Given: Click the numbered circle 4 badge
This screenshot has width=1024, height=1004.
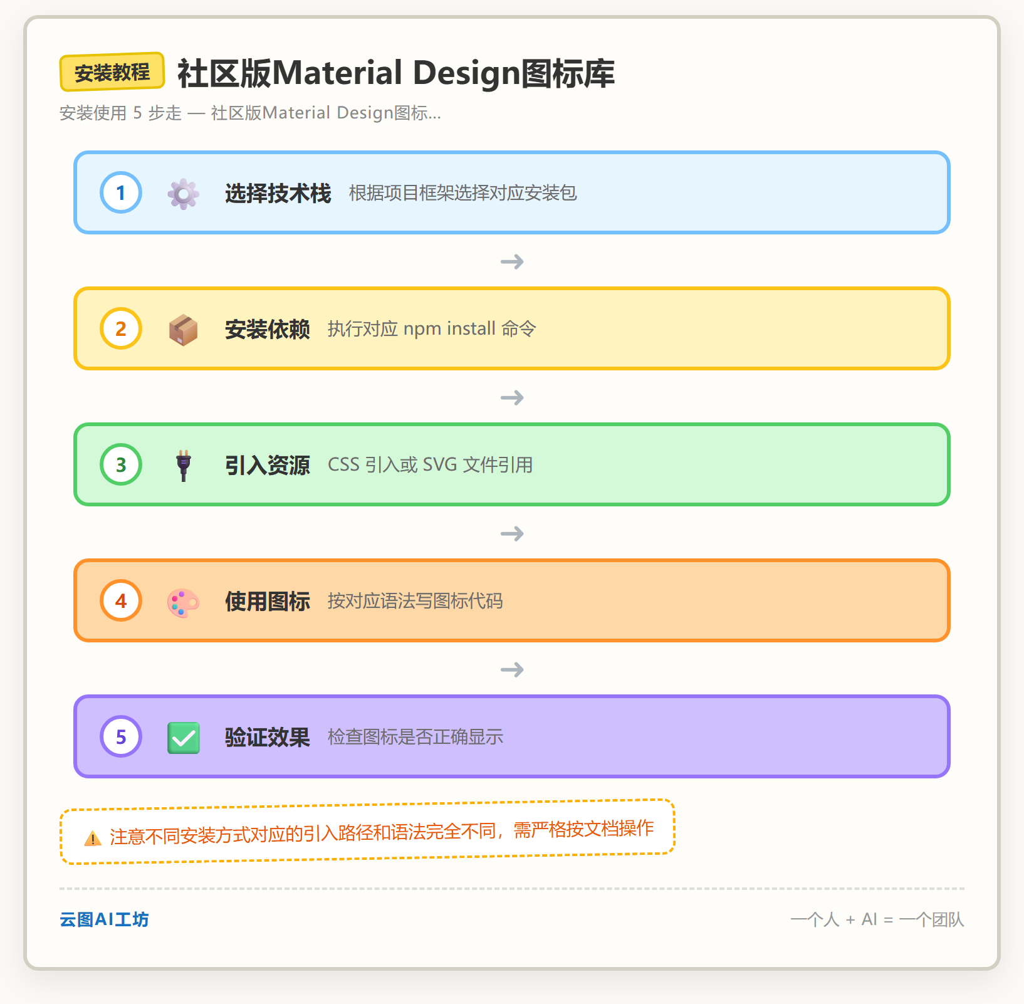Looking at the screenshot, I should (121, 600).
